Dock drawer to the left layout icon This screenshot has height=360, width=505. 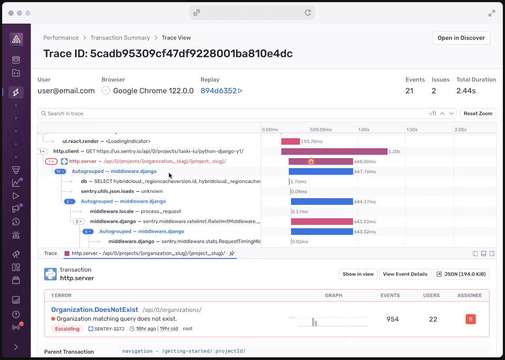pyautogui.click(x=475, y=254)
